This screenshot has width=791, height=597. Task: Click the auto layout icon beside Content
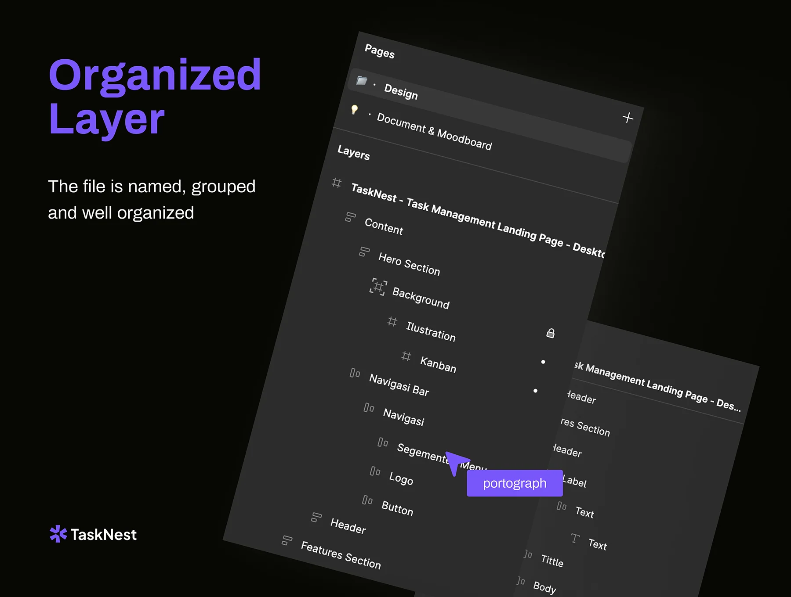click(350, 217)
